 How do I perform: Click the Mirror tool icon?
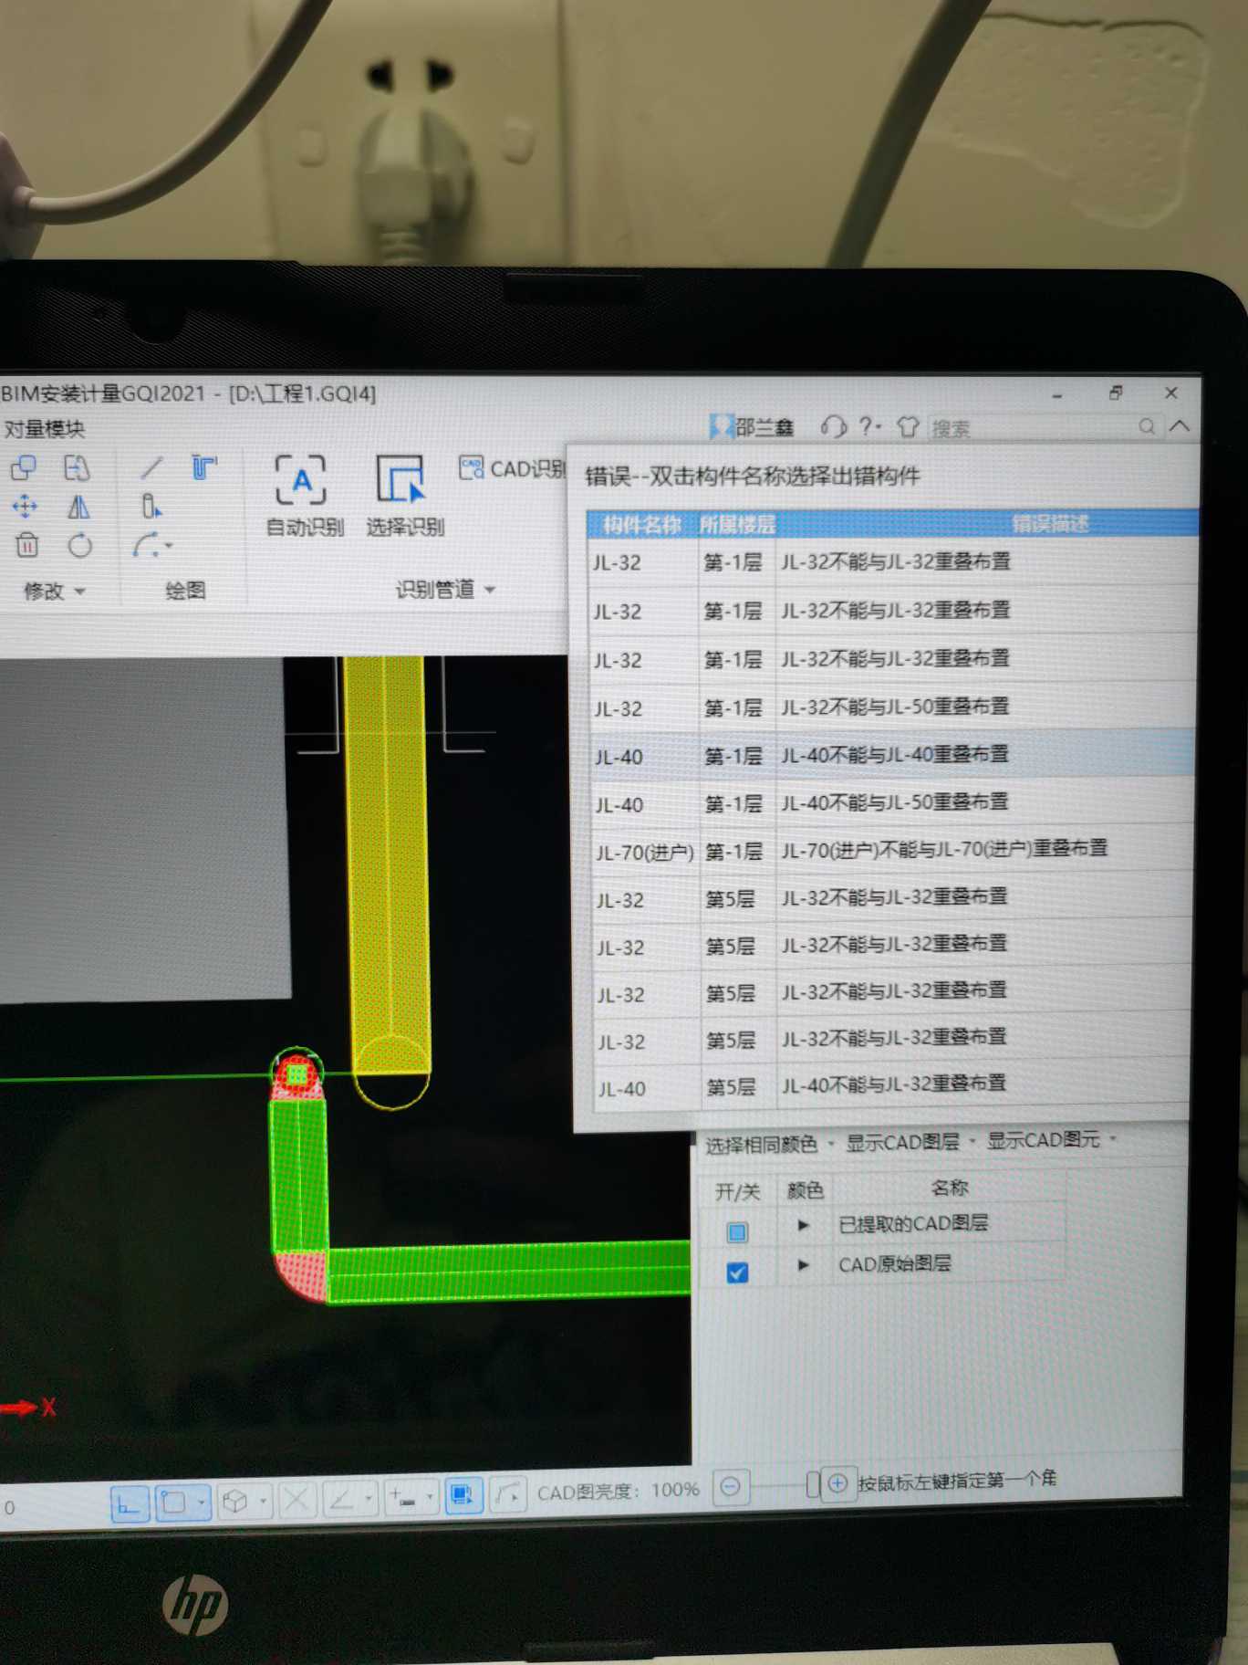tap(78, 507)
